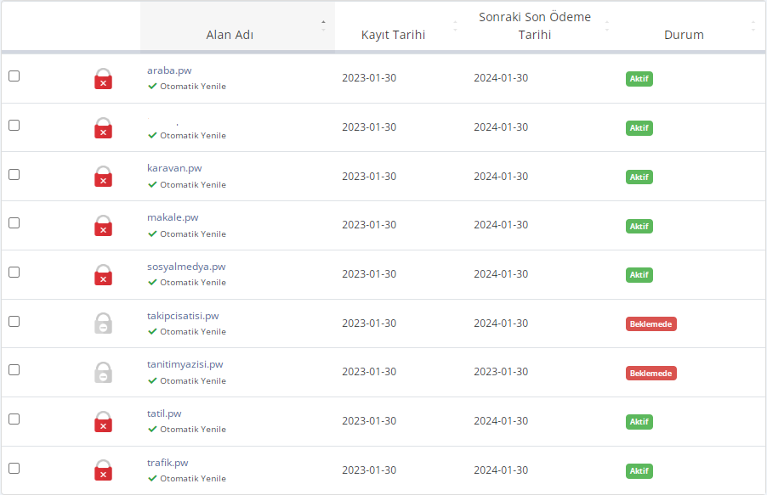Check the sosyalmedya.pw checkbox
The height and width of the screenshot is (495, 767).
pyautogui.click(x=14, y=273)
